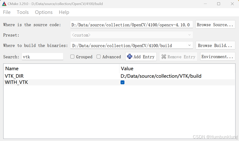Select the VTK_DIR entry row
239x141 pixels.
click(16, 76)
